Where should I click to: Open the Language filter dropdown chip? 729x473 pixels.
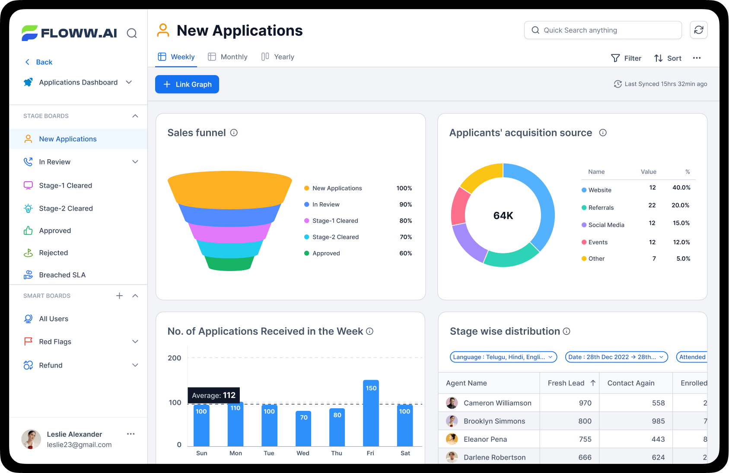(x=503, y=357)
